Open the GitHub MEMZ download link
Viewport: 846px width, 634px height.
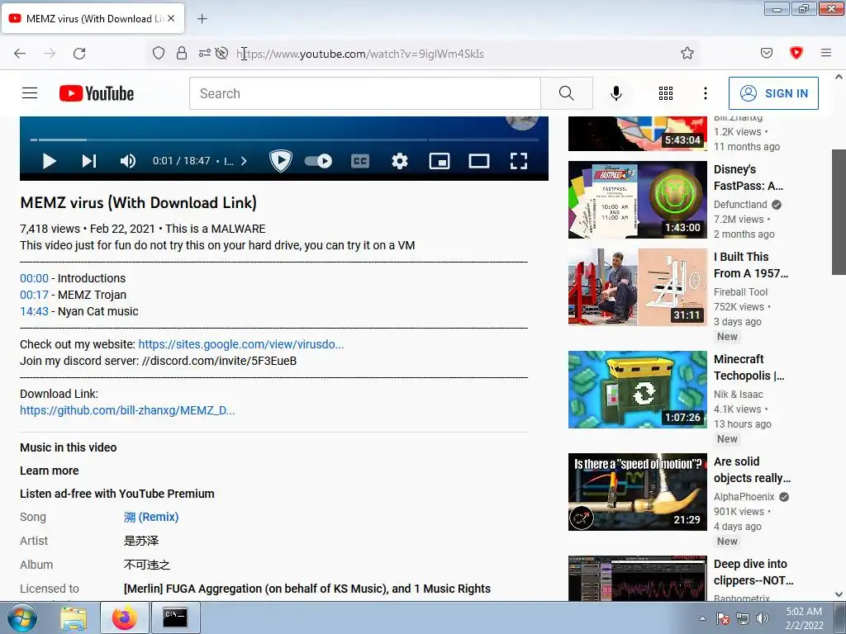[127, 410]
